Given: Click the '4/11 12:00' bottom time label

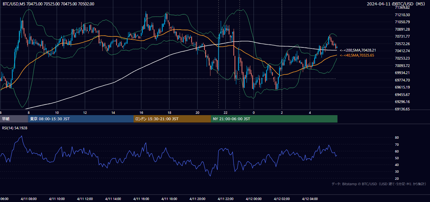Looking at the screenshot, I should [x=85, y=199].
